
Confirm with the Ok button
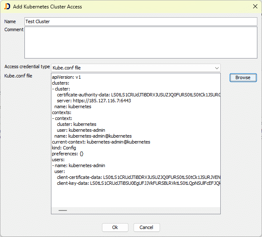click(x=115, y=227)
